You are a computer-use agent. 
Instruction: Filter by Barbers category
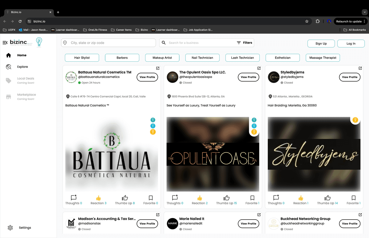[122, 58]
